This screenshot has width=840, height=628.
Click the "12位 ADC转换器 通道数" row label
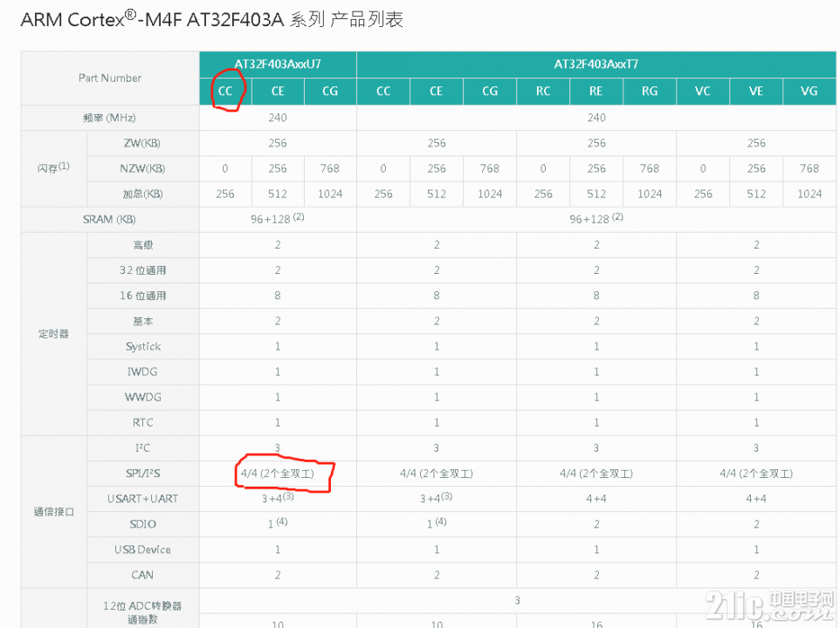[142, 613]
